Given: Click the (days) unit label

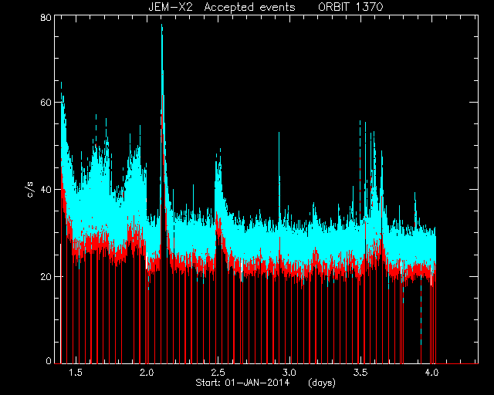Looking at the screenshot, I should click(322, 383).
